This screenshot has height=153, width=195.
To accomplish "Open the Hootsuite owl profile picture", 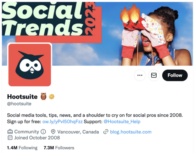I will pos(30,65).
